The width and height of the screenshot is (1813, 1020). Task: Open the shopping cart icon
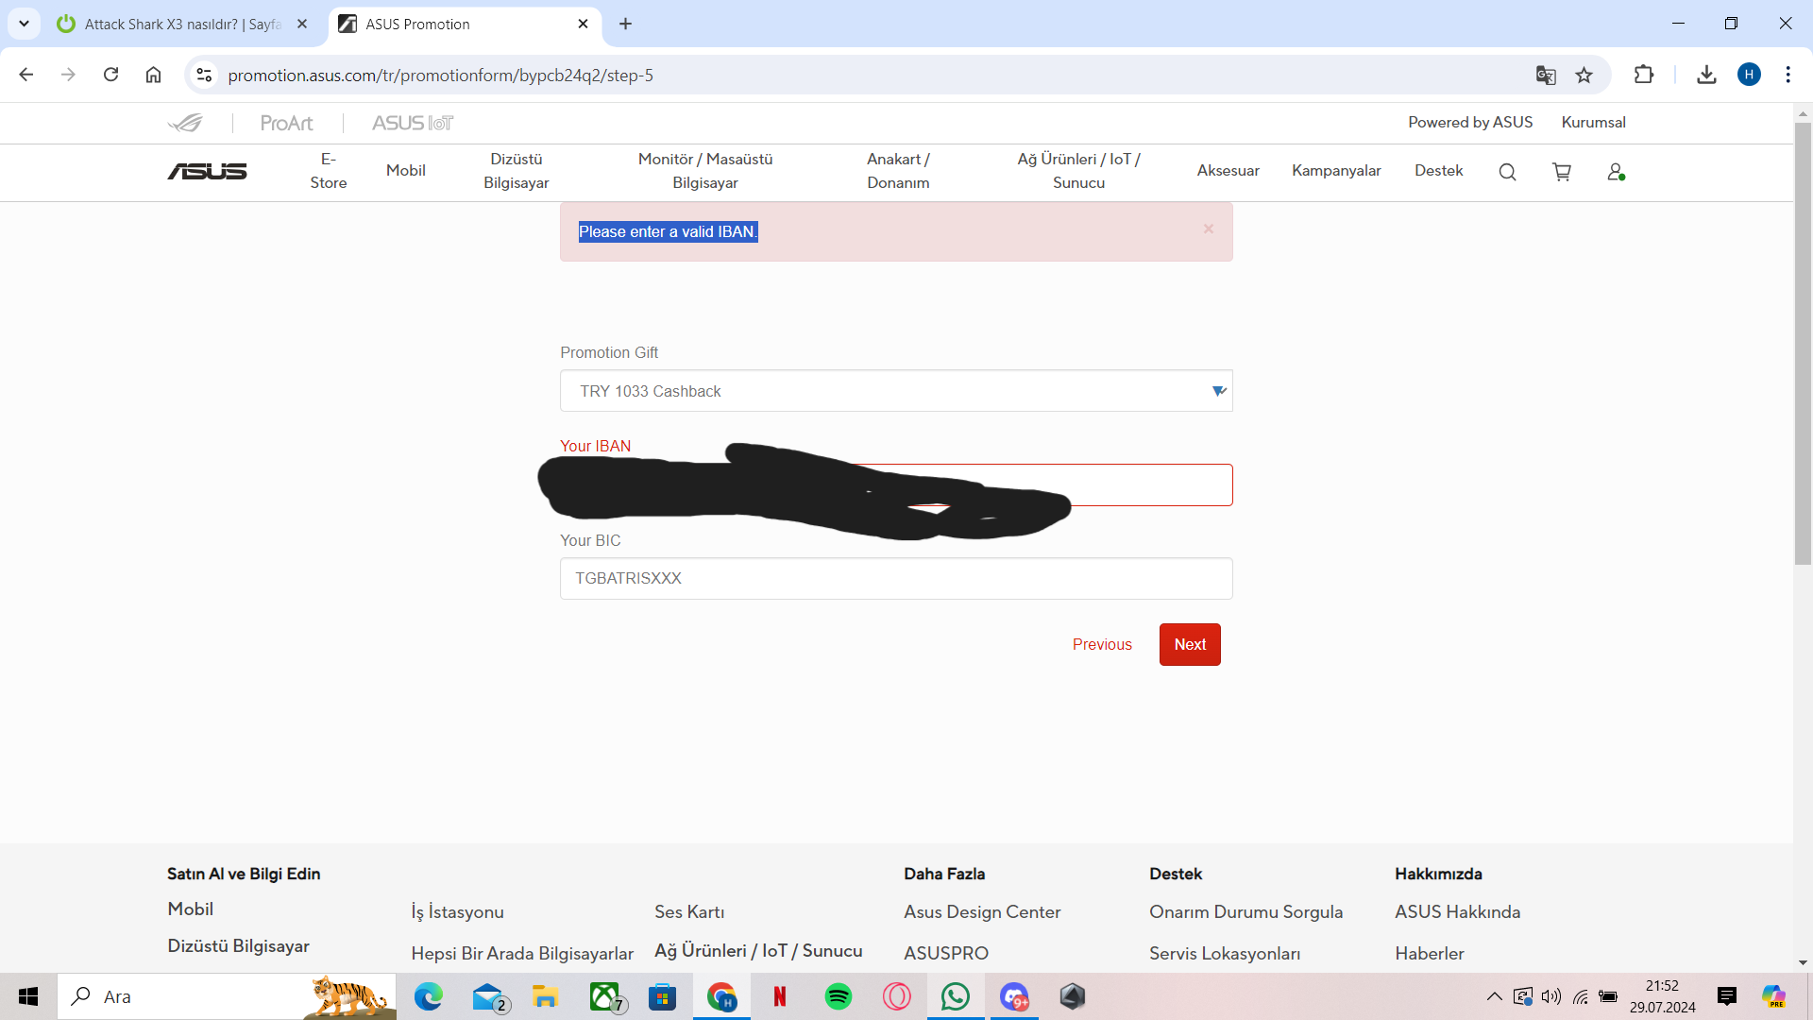click(x=1562, y=172)
